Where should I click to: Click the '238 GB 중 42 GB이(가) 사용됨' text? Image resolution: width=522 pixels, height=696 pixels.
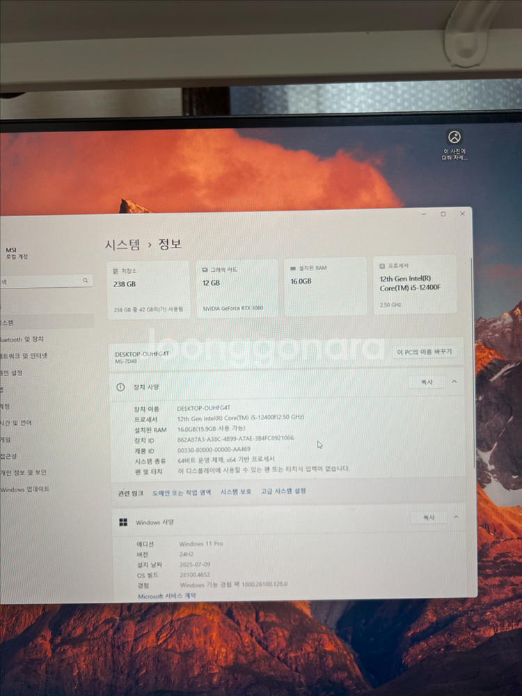click(148, 309)
